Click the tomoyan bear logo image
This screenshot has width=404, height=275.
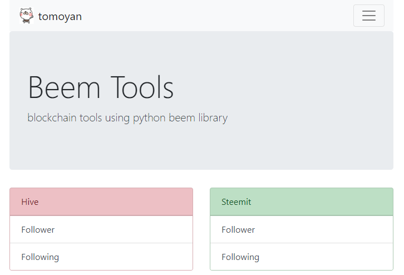(x=27, y=16)
